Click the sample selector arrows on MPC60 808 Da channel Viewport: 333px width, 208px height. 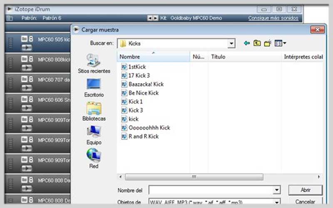[x=31, y=180]
